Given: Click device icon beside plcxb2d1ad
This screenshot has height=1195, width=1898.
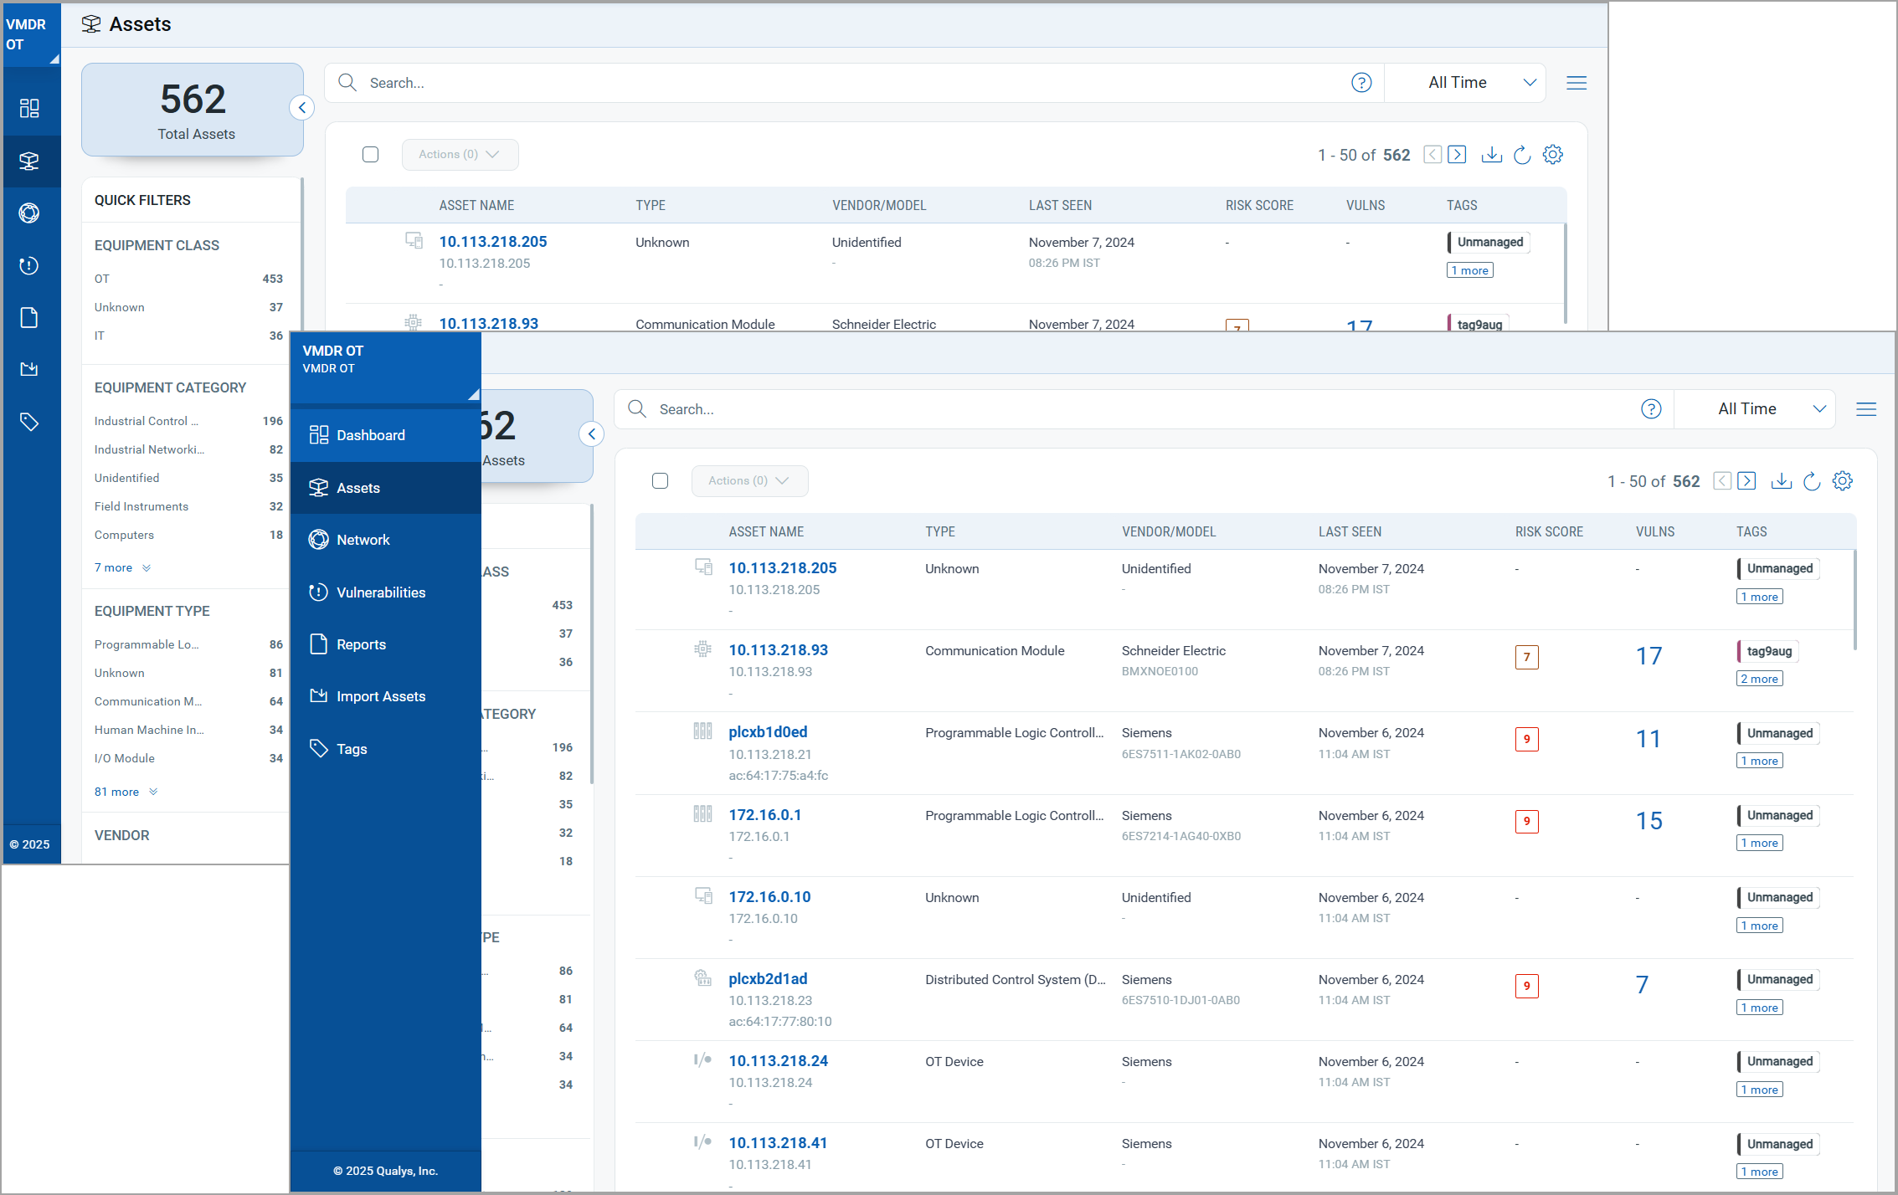Looking at the screenshot, I should 702,978.
